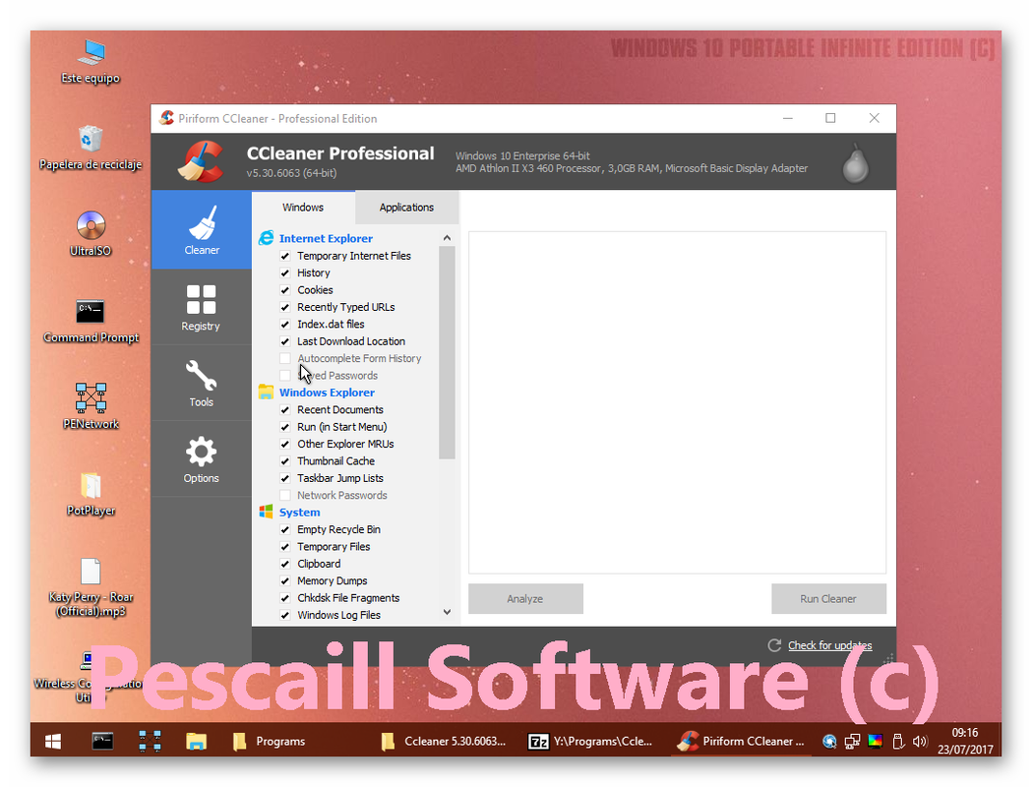Toggle Clipboard checkbox
1032x787 pixels.
click(285, 564)
